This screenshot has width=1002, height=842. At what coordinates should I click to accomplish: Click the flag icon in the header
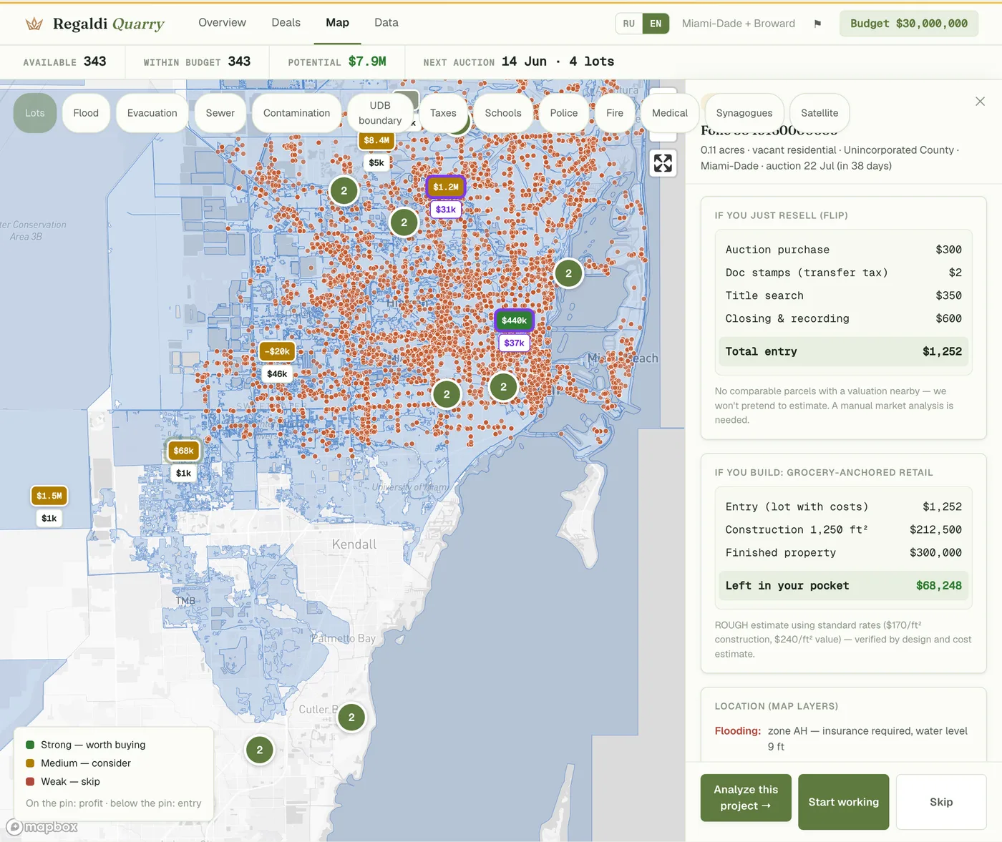pos(817,24)
